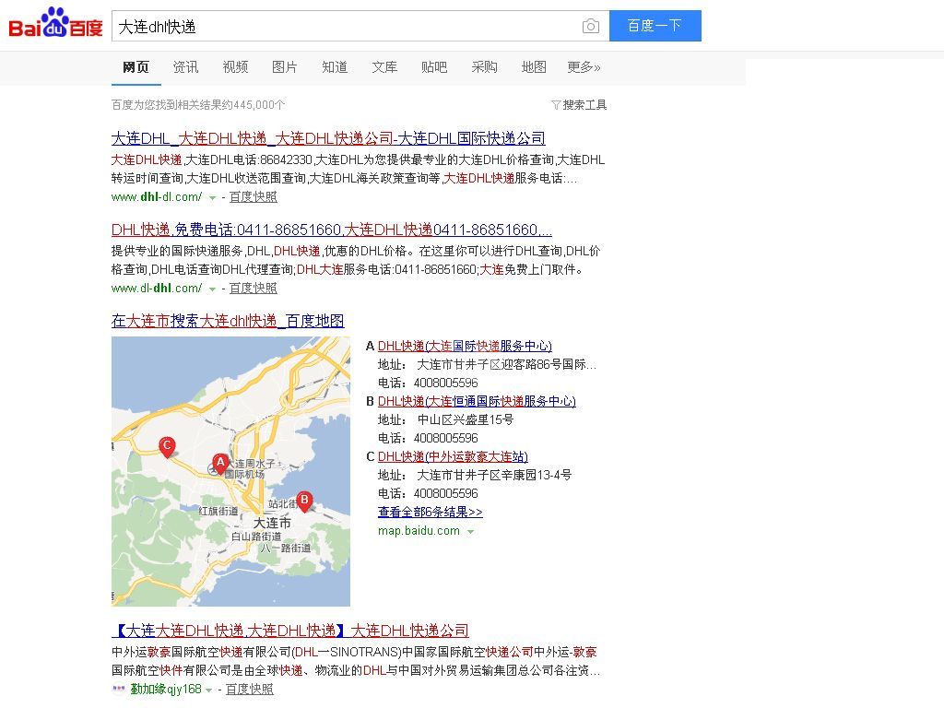The width and height of the screenshot is (944, 708).
Task: Expand dropdown arrow beside www.dhl-dl.com
Action: [x=212, y=197]
